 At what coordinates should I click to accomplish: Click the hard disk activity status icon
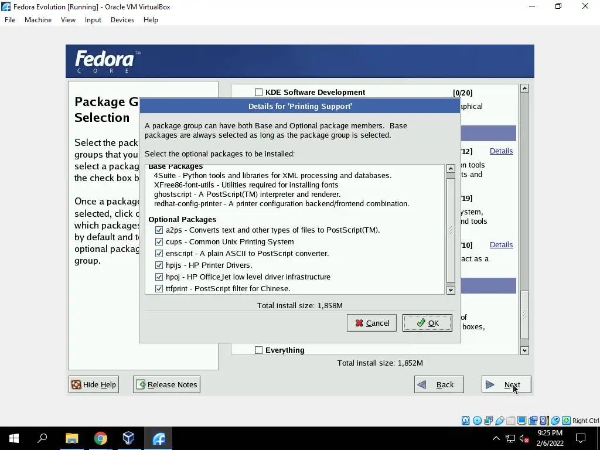click(x=465, y=421)
